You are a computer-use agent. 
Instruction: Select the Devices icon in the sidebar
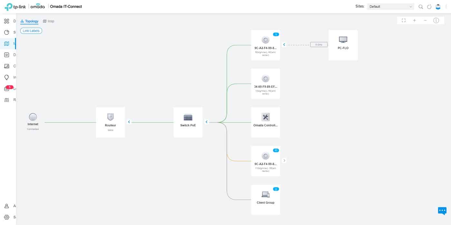[x=6, y=55]
